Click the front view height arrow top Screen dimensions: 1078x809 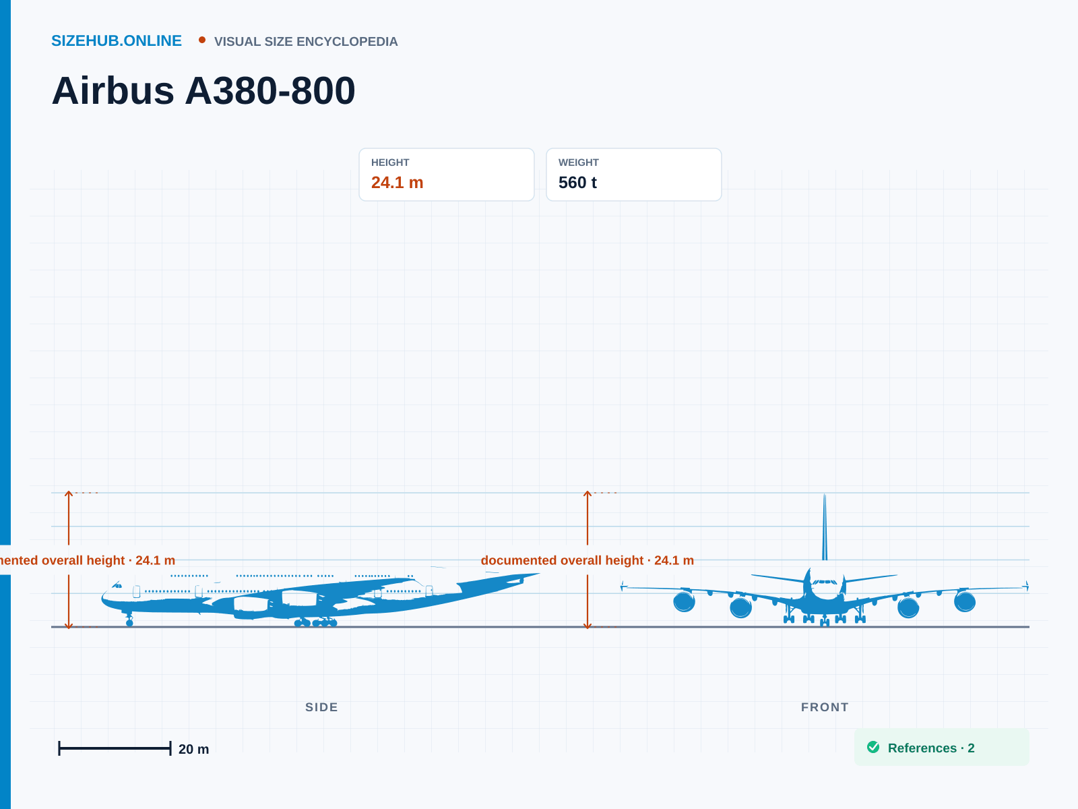click(588, 494)
